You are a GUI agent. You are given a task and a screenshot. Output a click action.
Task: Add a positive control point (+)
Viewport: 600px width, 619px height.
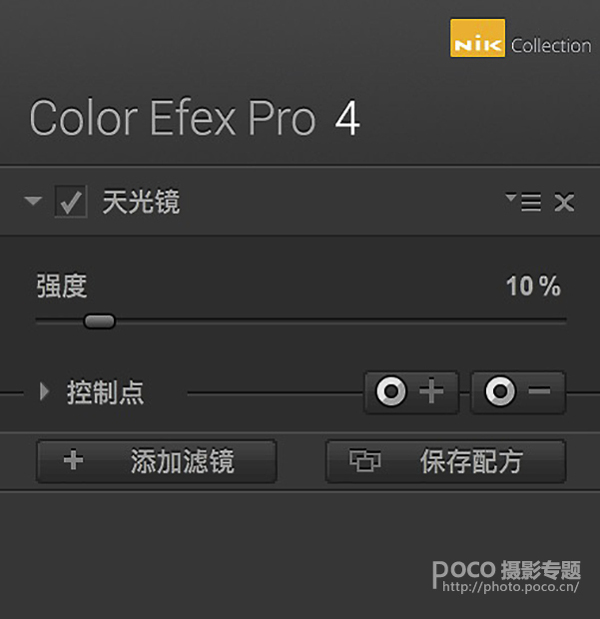(x=411, y=392)
